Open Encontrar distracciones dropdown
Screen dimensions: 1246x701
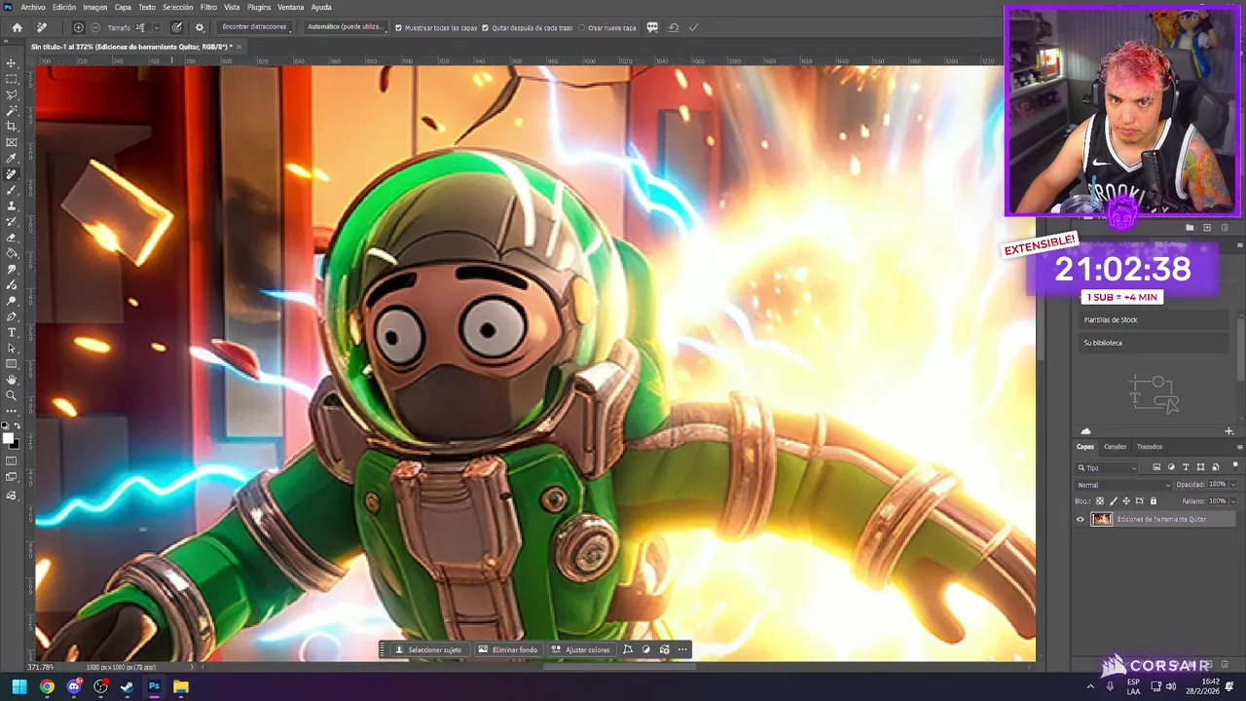pyautogui.click(x=255, y=27)
